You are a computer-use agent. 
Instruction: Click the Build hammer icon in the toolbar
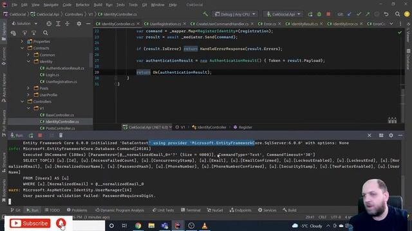click(205, 14)
